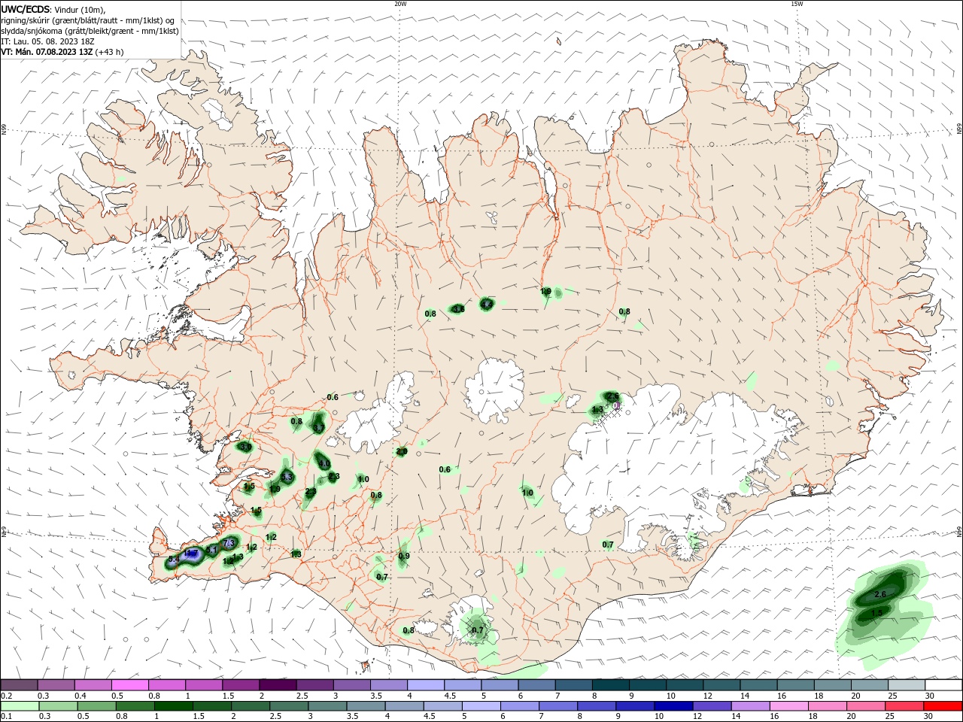The image size is (963, 722).
Task: Click the 0.9 precipitation value
Action: coord(404,556)
